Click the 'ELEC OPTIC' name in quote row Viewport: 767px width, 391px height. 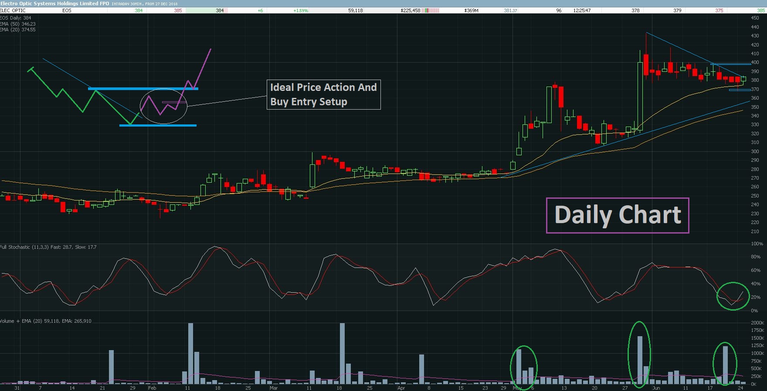[13, 10]
